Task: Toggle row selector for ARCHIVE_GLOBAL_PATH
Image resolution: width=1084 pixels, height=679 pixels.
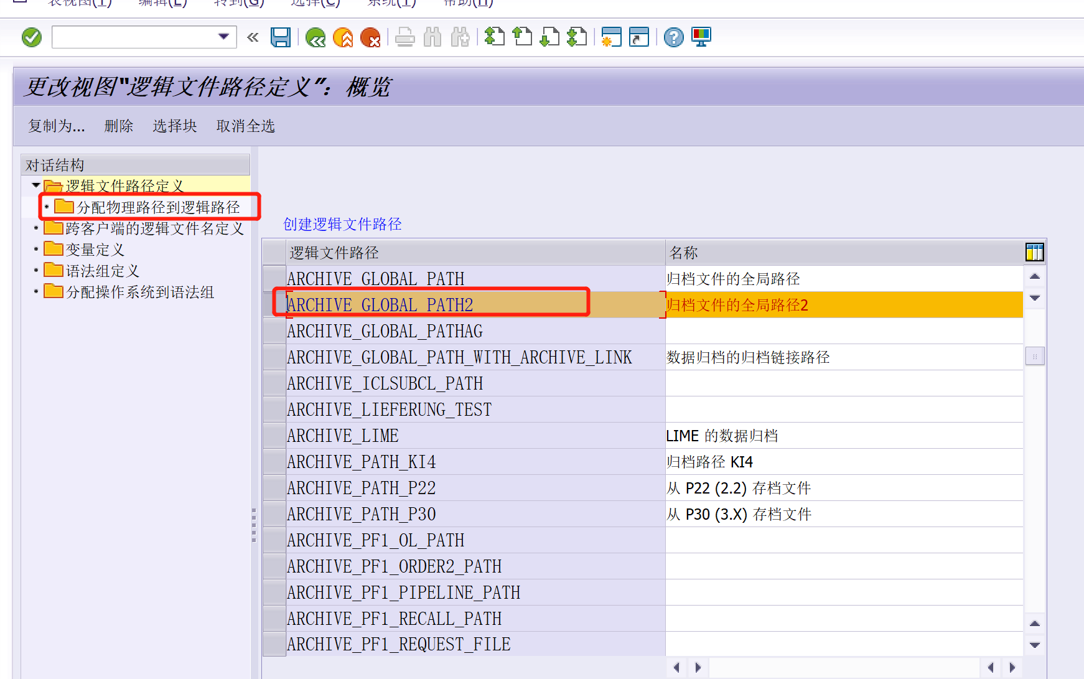Action: coord(274,278)
